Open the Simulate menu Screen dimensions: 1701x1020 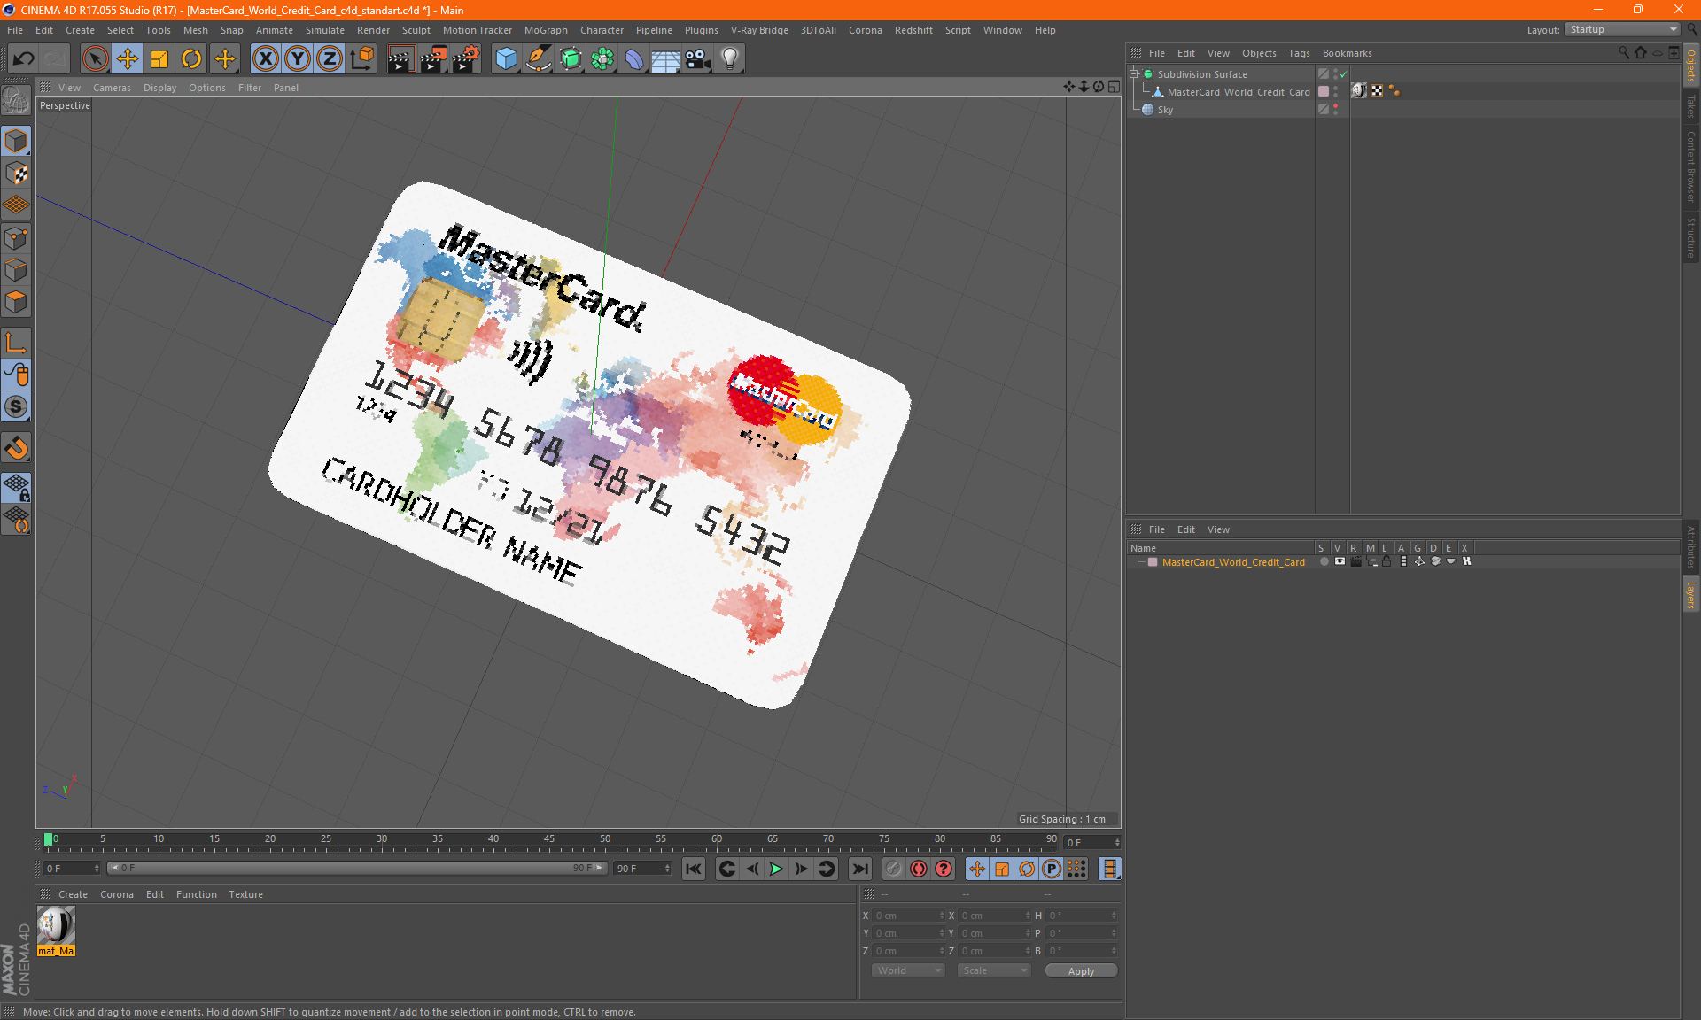[325, 30]
